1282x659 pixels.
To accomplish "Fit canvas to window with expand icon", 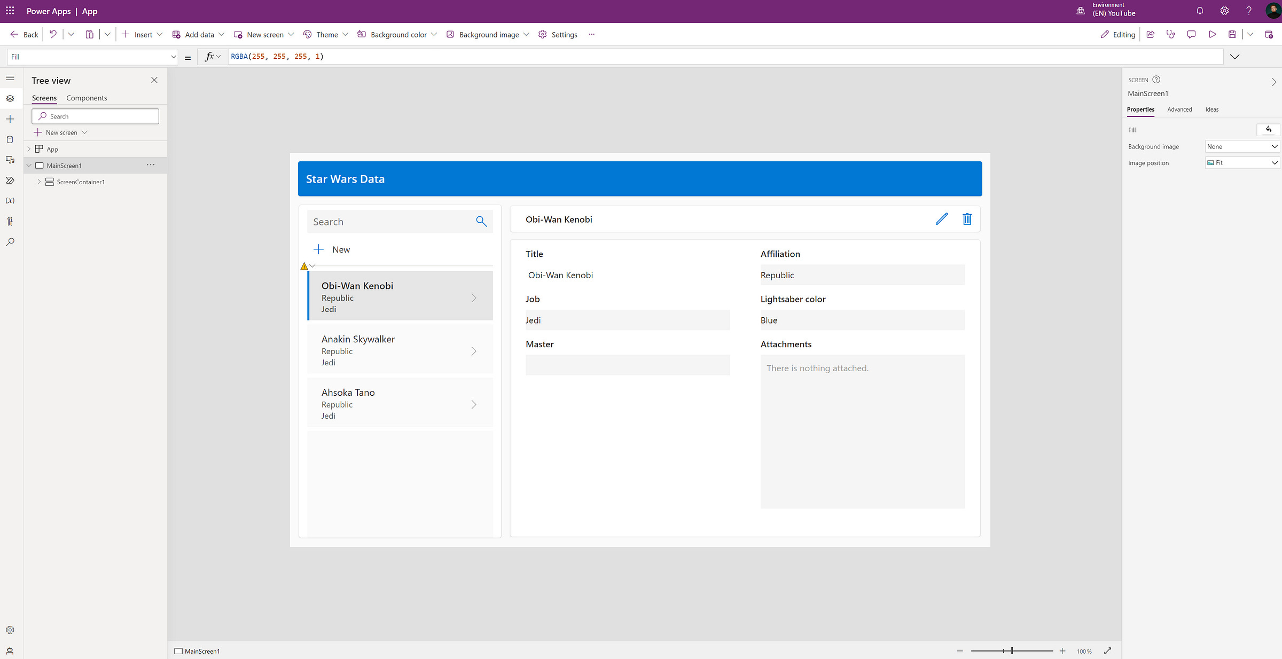I will point(1108,650).
